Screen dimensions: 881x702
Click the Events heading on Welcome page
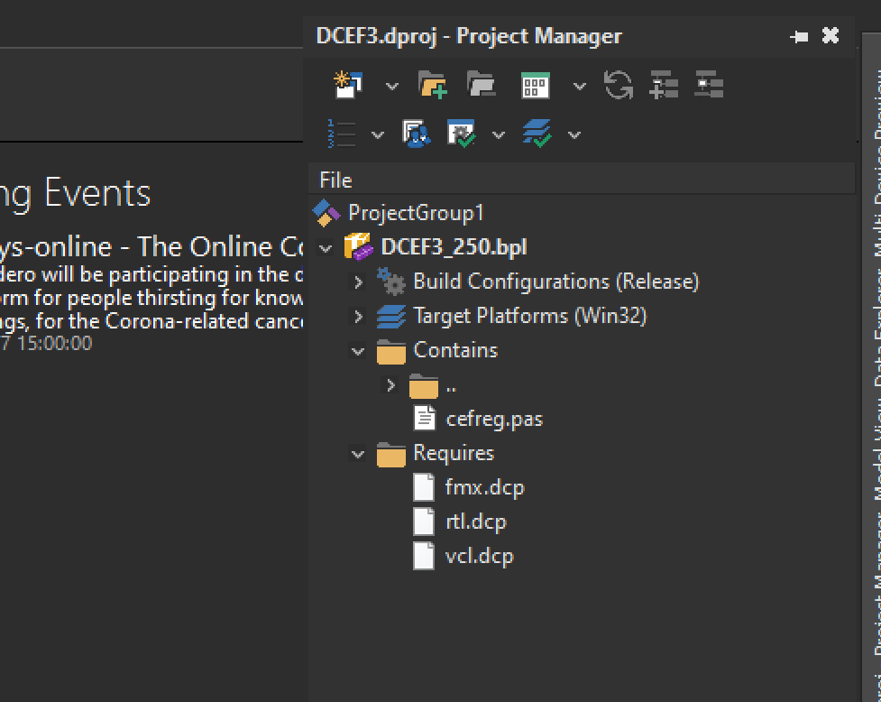[97, 193]
